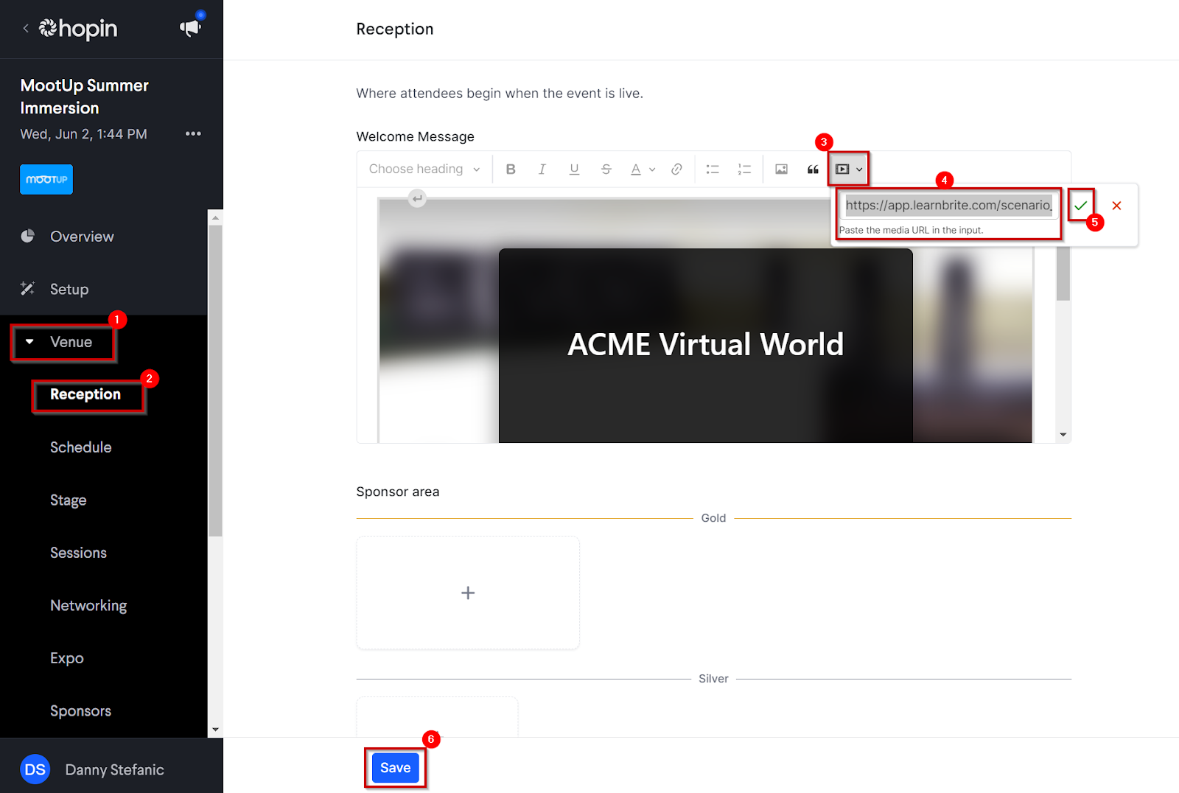Cancel media insertion with the red X
Viewport: 1179px width, 793px height.
[1116, 206]
